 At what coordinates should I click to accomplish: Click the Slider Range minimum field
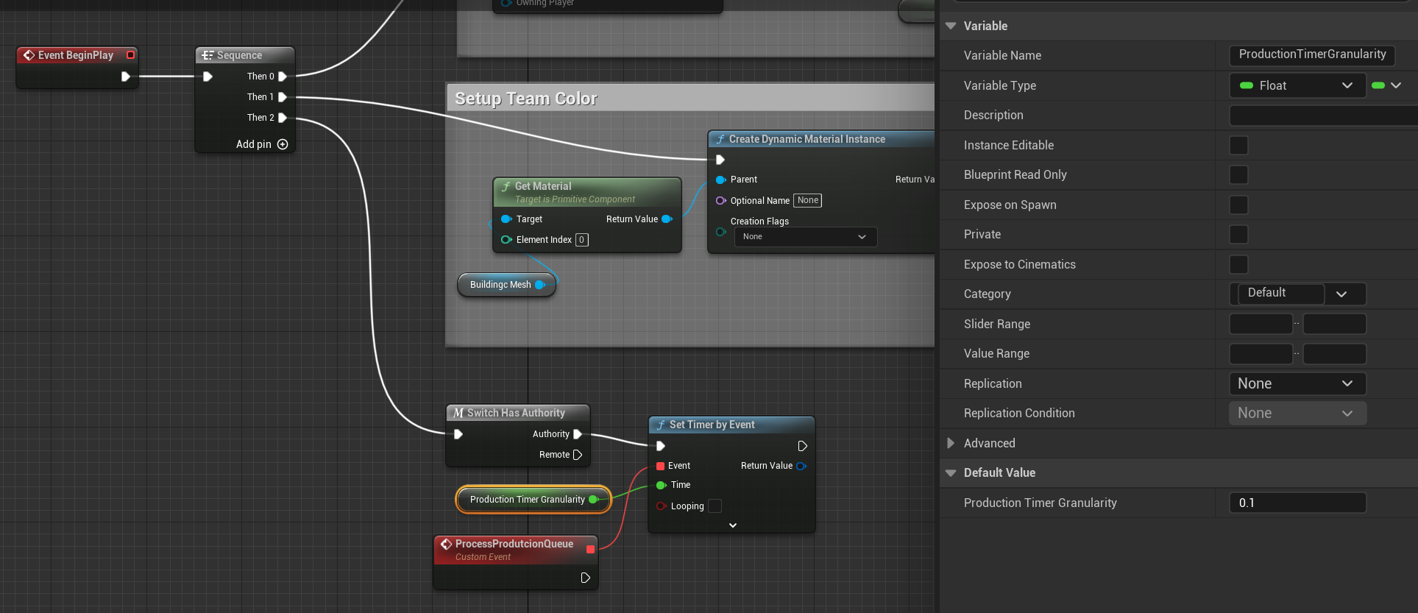coord(1261,324)
